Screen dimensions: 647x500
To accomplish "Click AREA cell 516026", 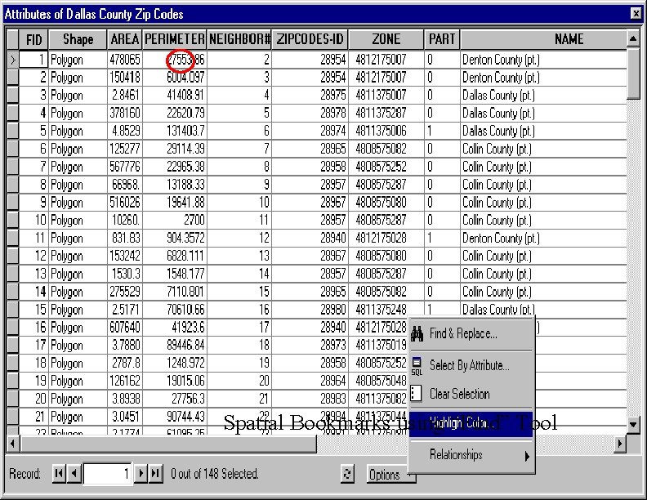I will pyautogui.click(x=125, y=203).
